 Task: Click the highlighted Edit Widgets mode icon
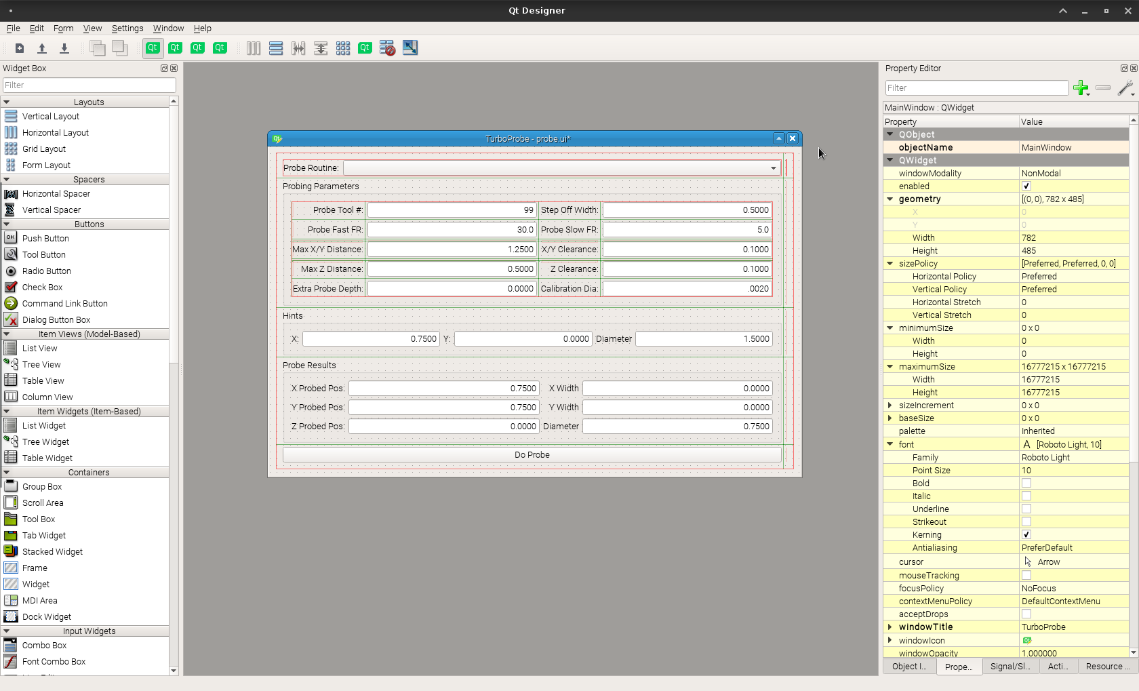pyautogui.click(x=153, y=48)
